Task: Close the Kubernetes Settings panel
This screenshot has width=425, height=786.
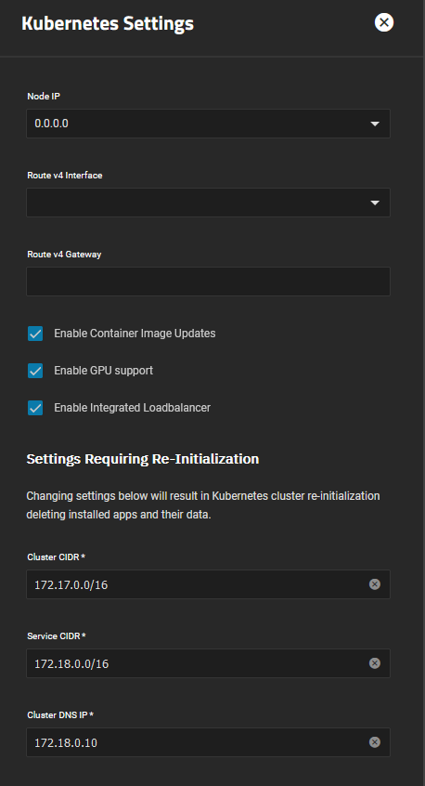Action: 384,22
